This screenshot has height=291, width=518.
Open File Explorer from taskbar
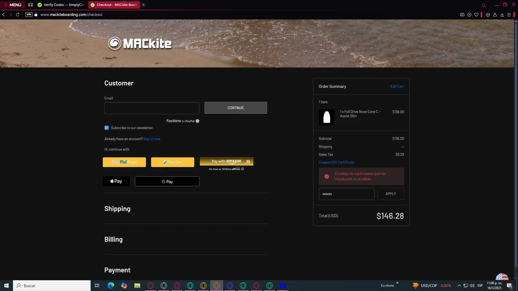click(x=137, y=285)
